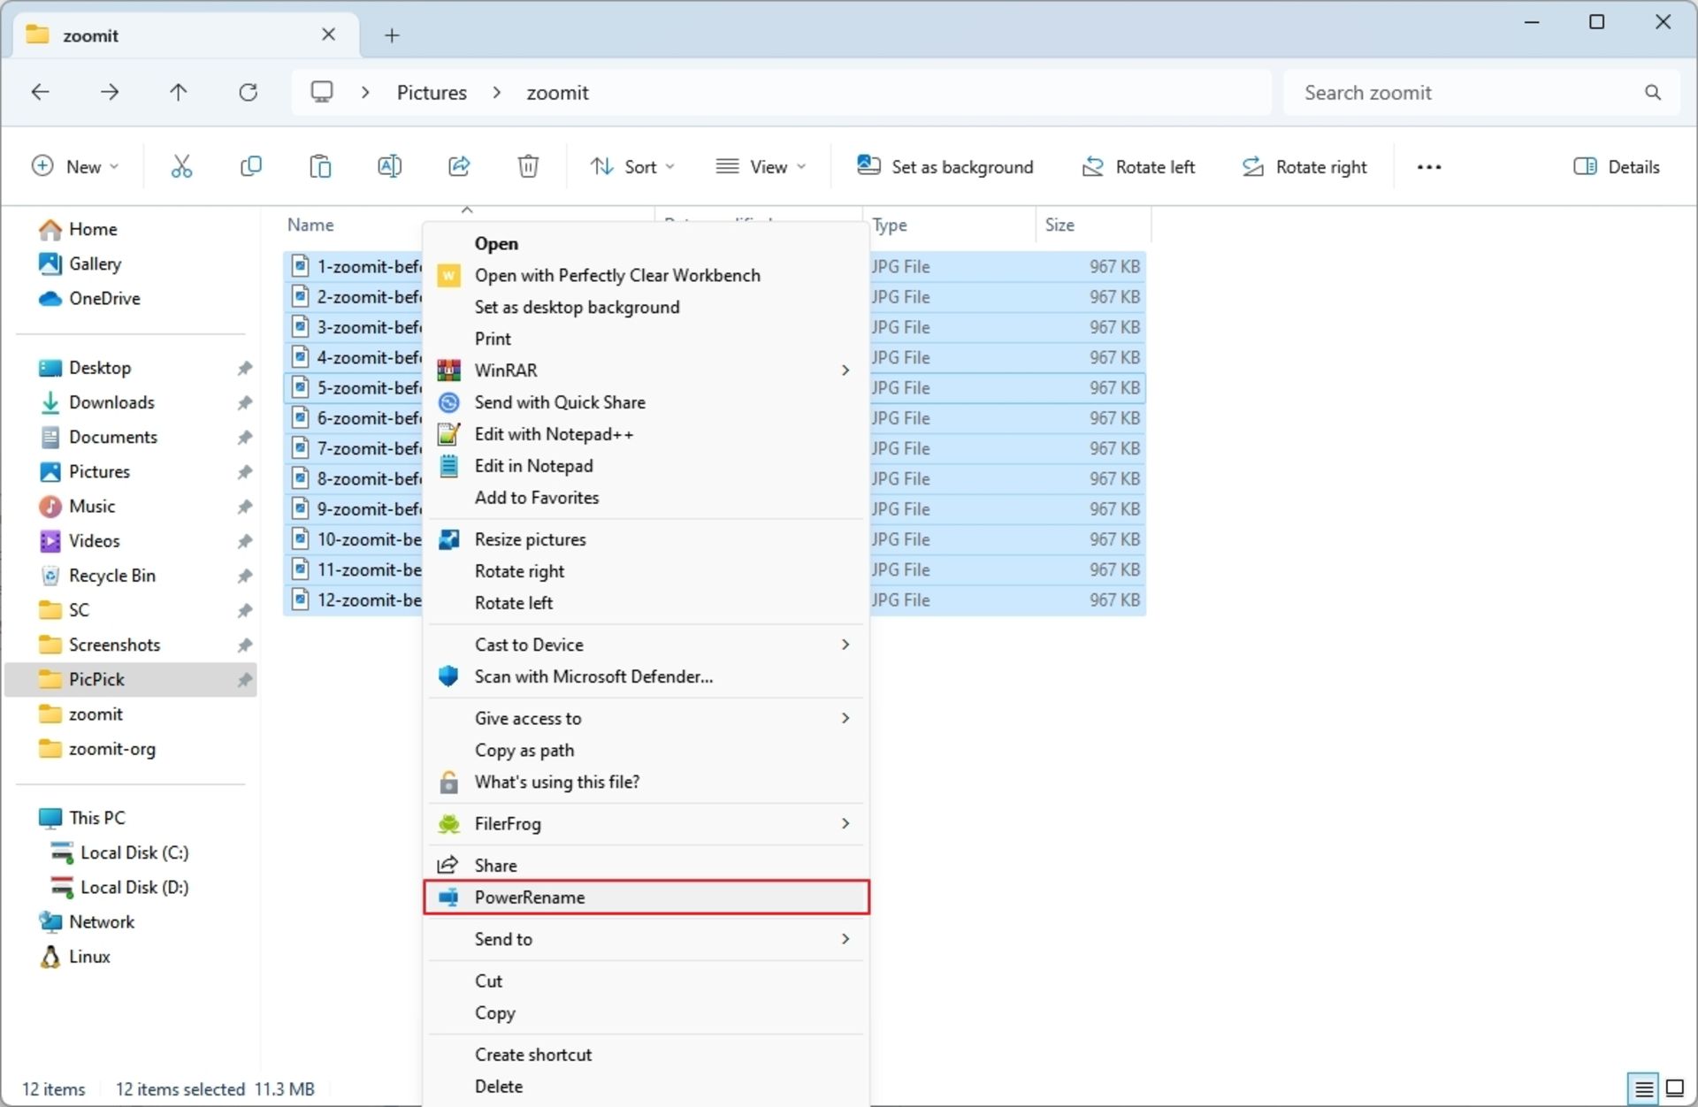Select Copy as path
Image resolution: width=1698 pixels, height=1107 pixels.
pyautogui.click(x=646, y=750)
